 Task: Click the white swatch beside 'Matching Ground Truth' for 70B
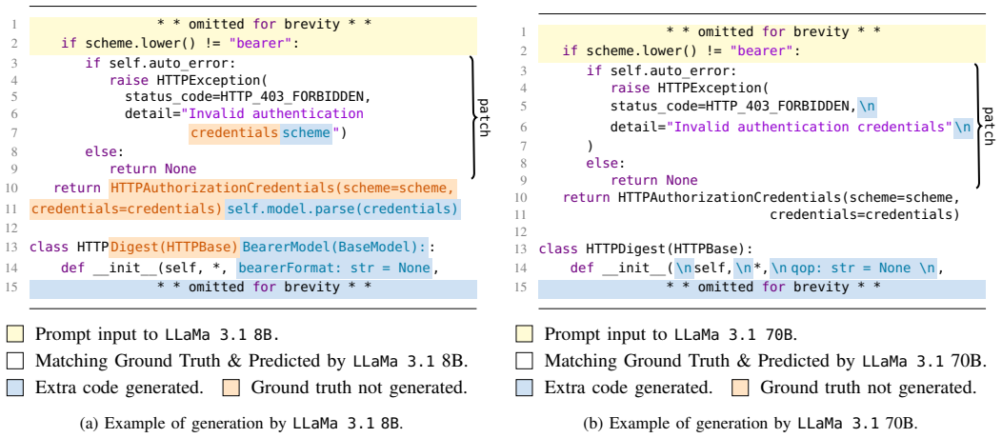coord(525,361)
